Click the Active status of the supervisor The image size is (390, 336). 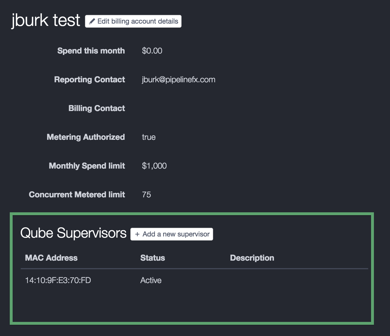click(x=151, y=280)
